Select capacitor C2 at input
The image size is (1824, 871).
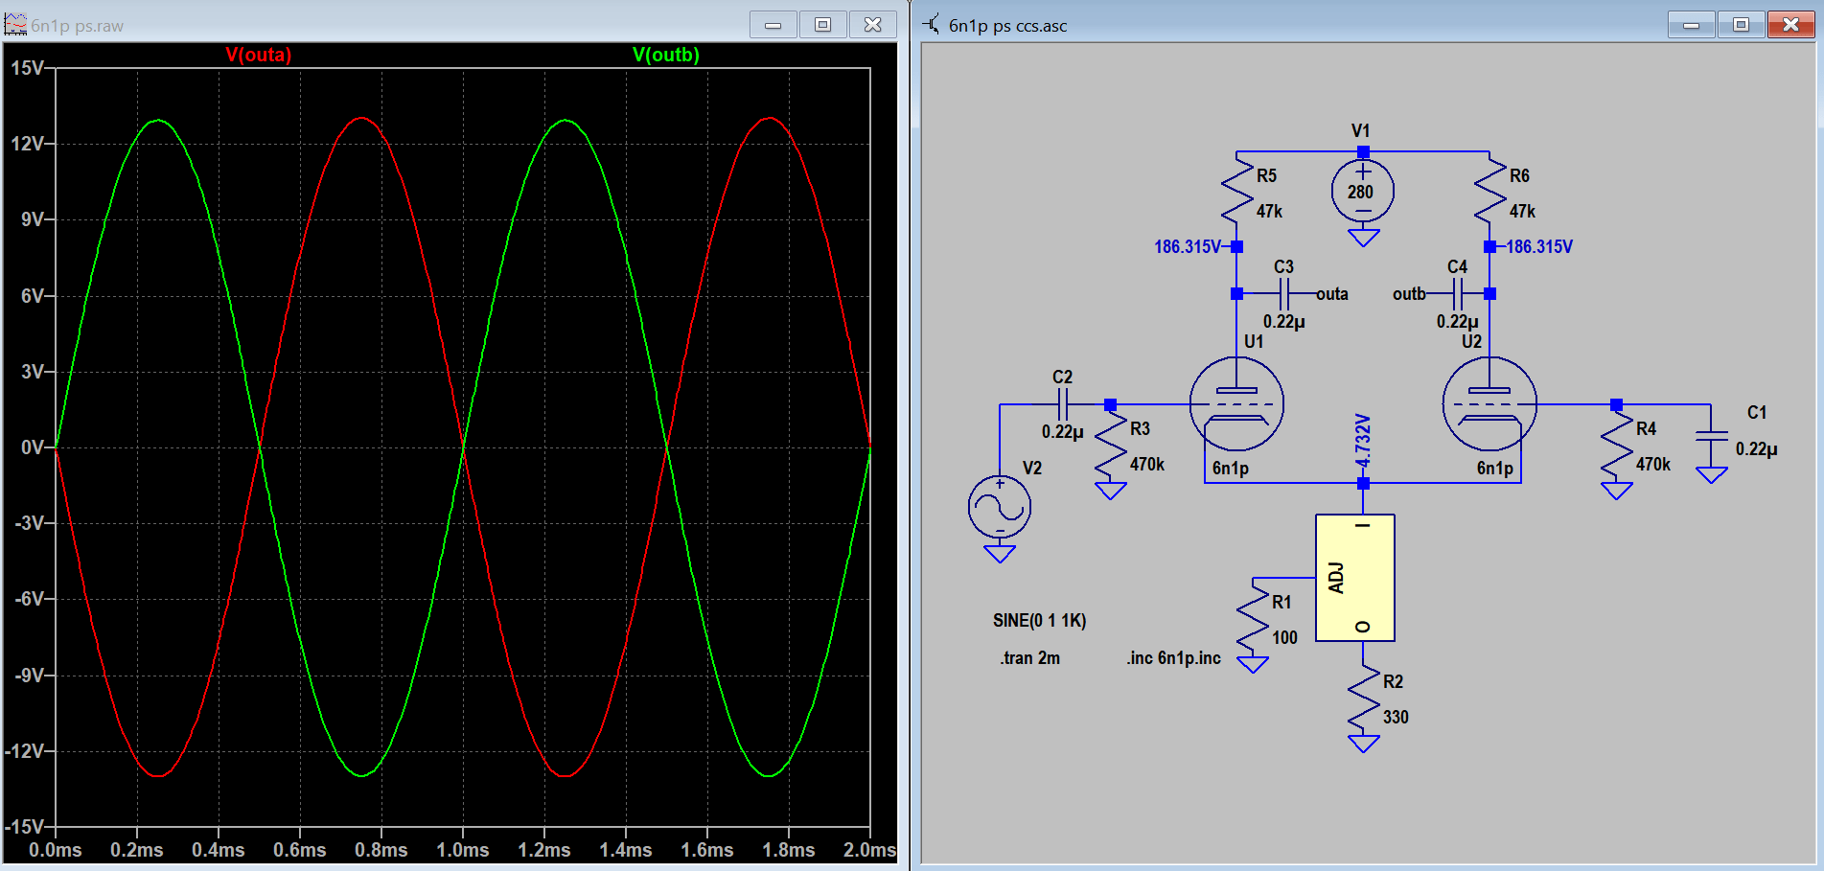(1063, 404)
